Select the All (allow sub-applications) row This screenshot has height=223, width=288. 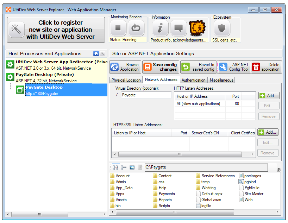click(x=214, y=104)
